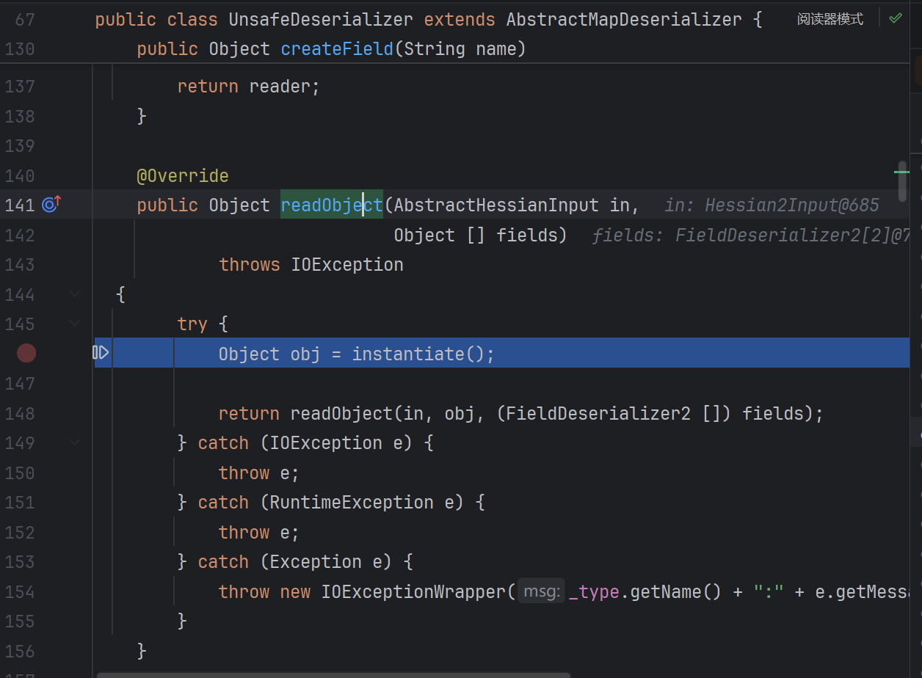Click the instantiate() method call
The image size is (922, 678).
tap(407, 354)
